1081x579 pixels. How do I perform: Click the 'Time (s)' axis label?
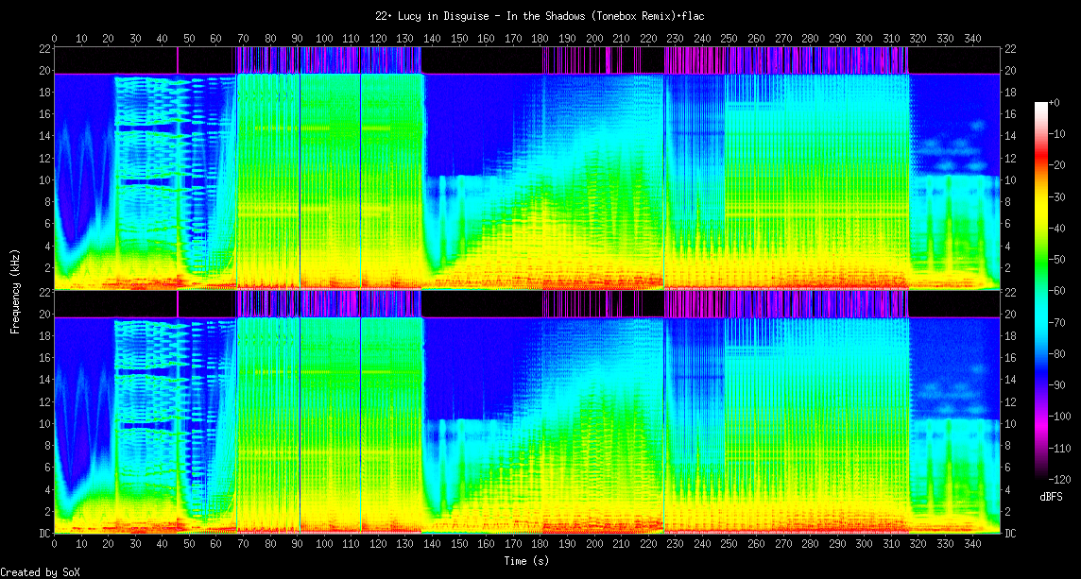tap(526, 560)
